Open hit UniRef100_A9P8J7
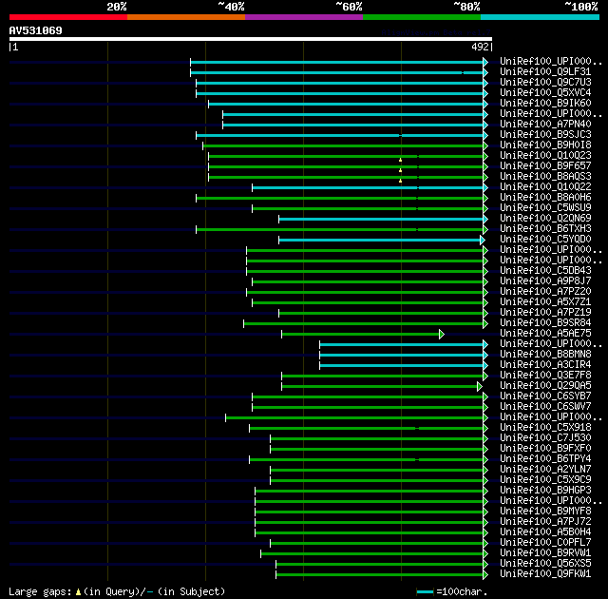The image size is (608, 599). tap(545, 280)
